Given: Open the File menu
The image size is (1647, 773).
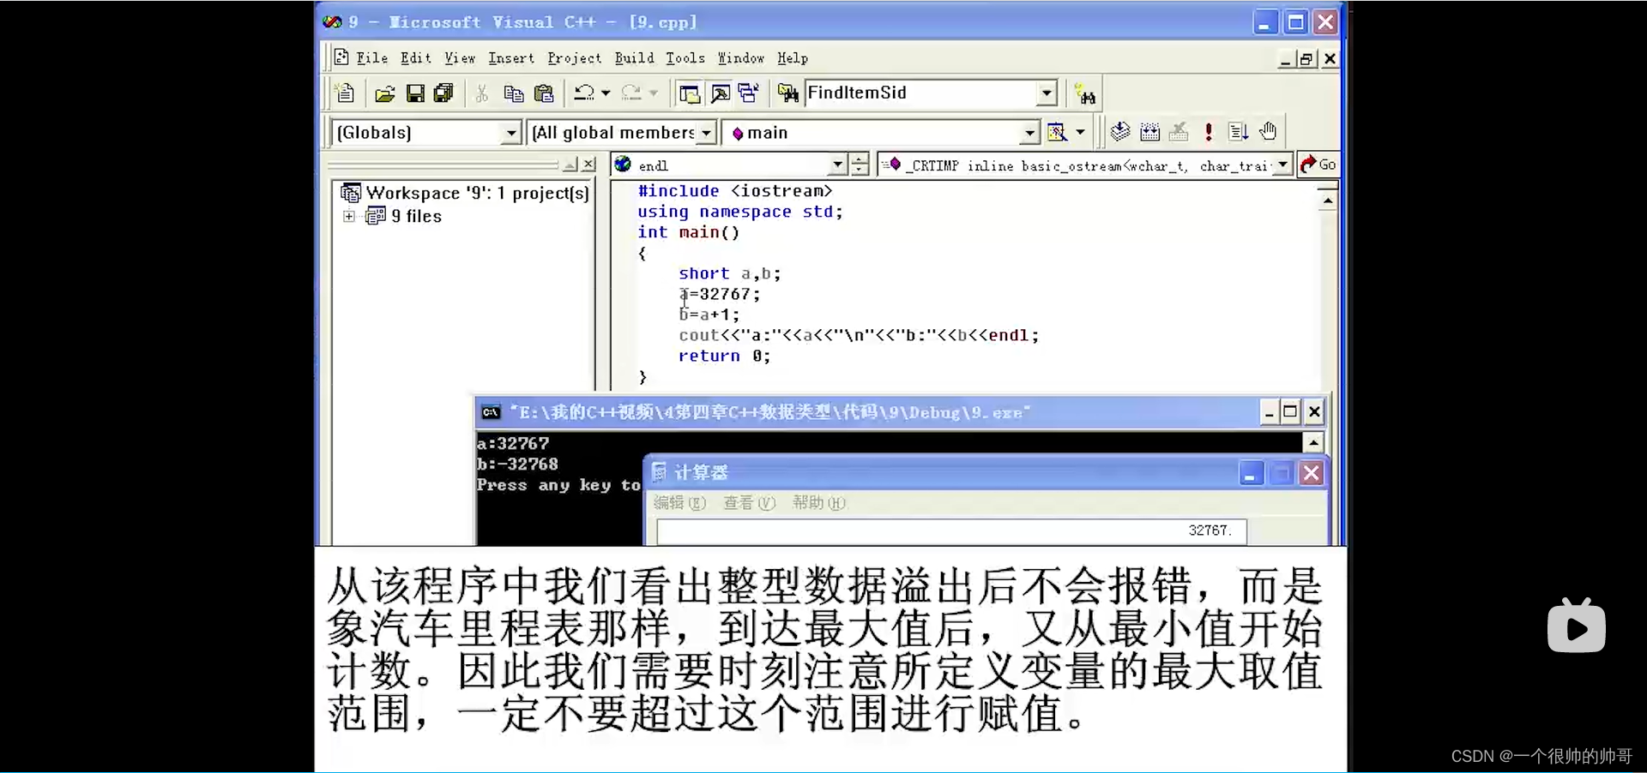Looking at the screenshot, I should click(372, 58).
